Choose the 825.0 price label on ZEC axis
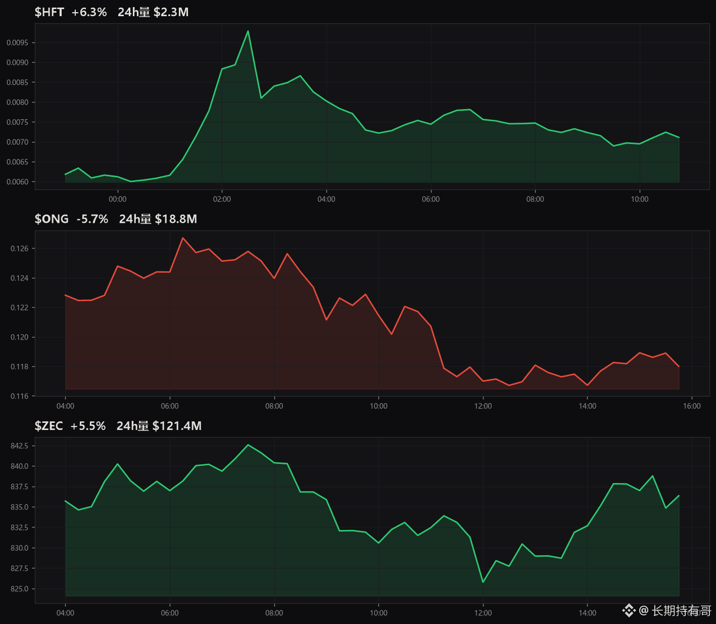 pos(20,589)
